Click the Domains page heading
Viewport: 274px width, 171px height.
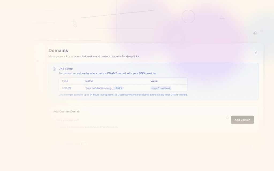pyautogui.click(x=58, y=50)
